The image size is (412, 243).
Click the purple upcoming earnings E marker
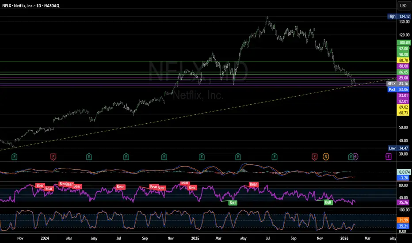coord(389,157)
